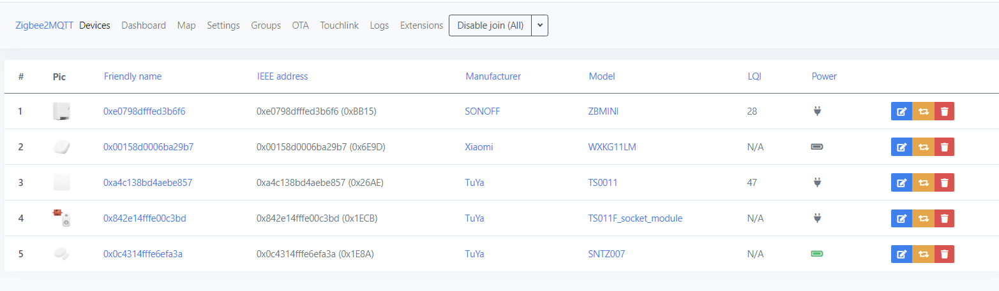Image resolution: width=999 pixels, height=291 pixels.
Task: Click the reconfigure icon for the SNTZ007 row
Action: [923, 254]
